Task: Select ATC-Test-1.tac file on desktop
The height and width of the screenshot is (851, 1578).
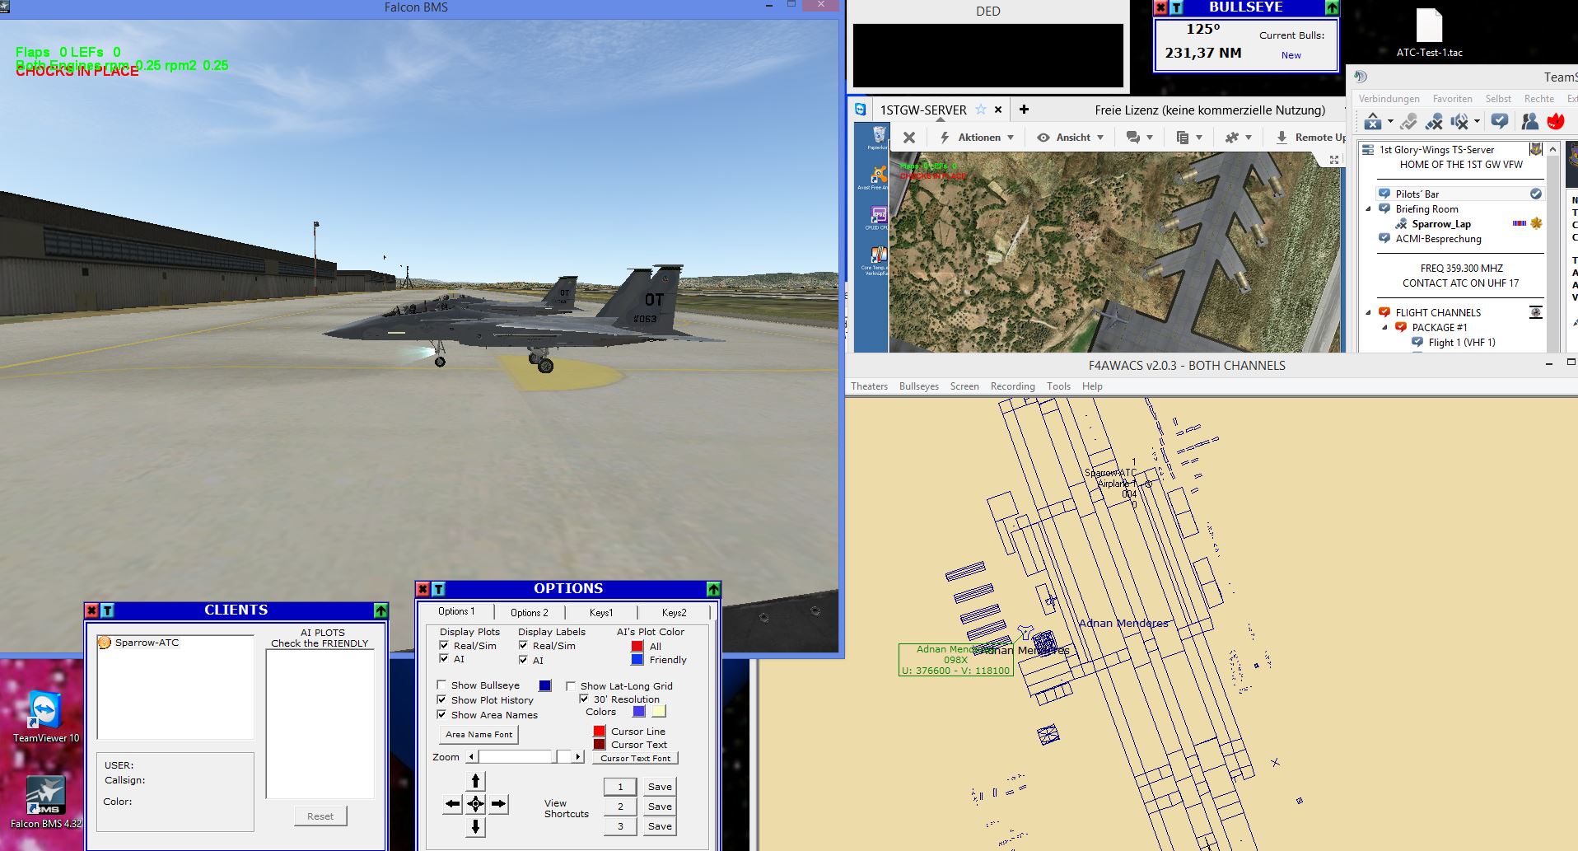Action: coord(1430,33)
